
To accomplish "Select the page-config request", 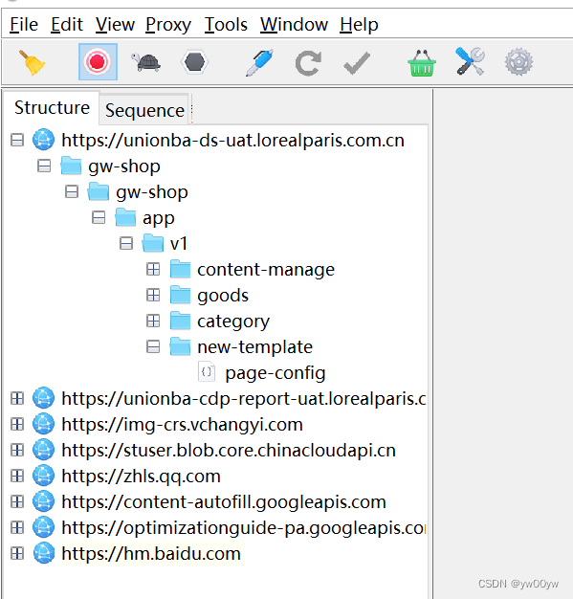I will coord(275,373).
